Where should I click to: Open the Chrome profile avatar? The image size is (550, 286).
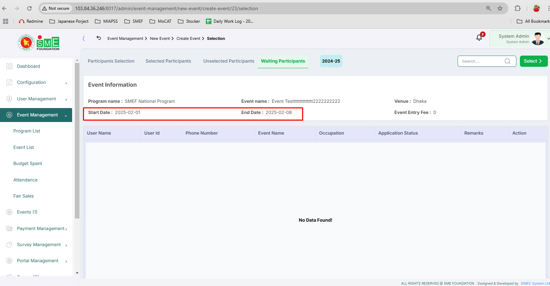pos(536,8)
